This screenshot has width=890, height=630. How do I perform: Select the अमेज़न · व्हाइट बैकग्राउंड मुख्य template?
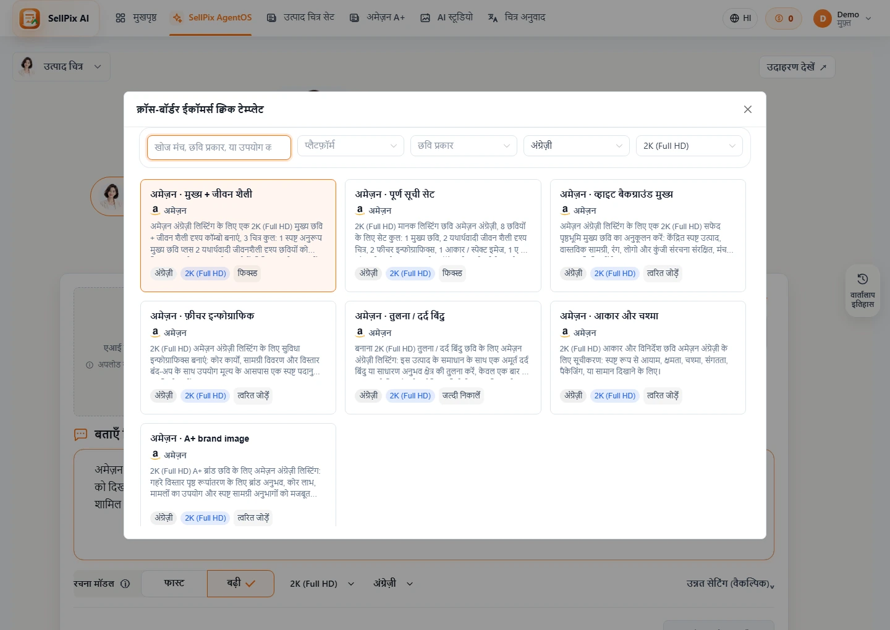648,235
